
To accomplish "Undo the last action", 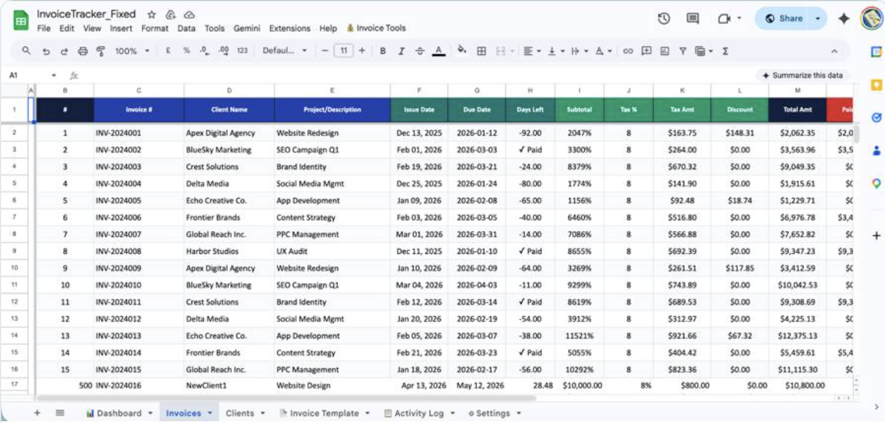I will [46, 51].
